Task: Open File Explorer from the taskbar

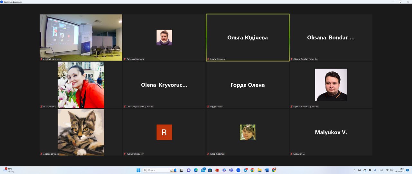Action: tap(259, 170)
